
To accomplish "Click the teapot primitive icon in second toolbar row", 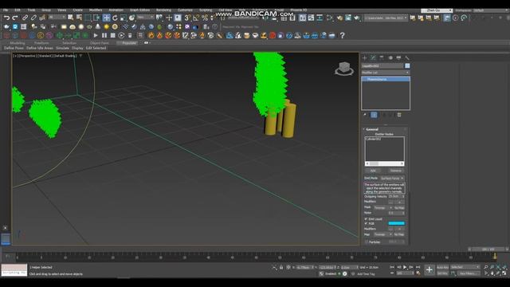I will point(6,26).
